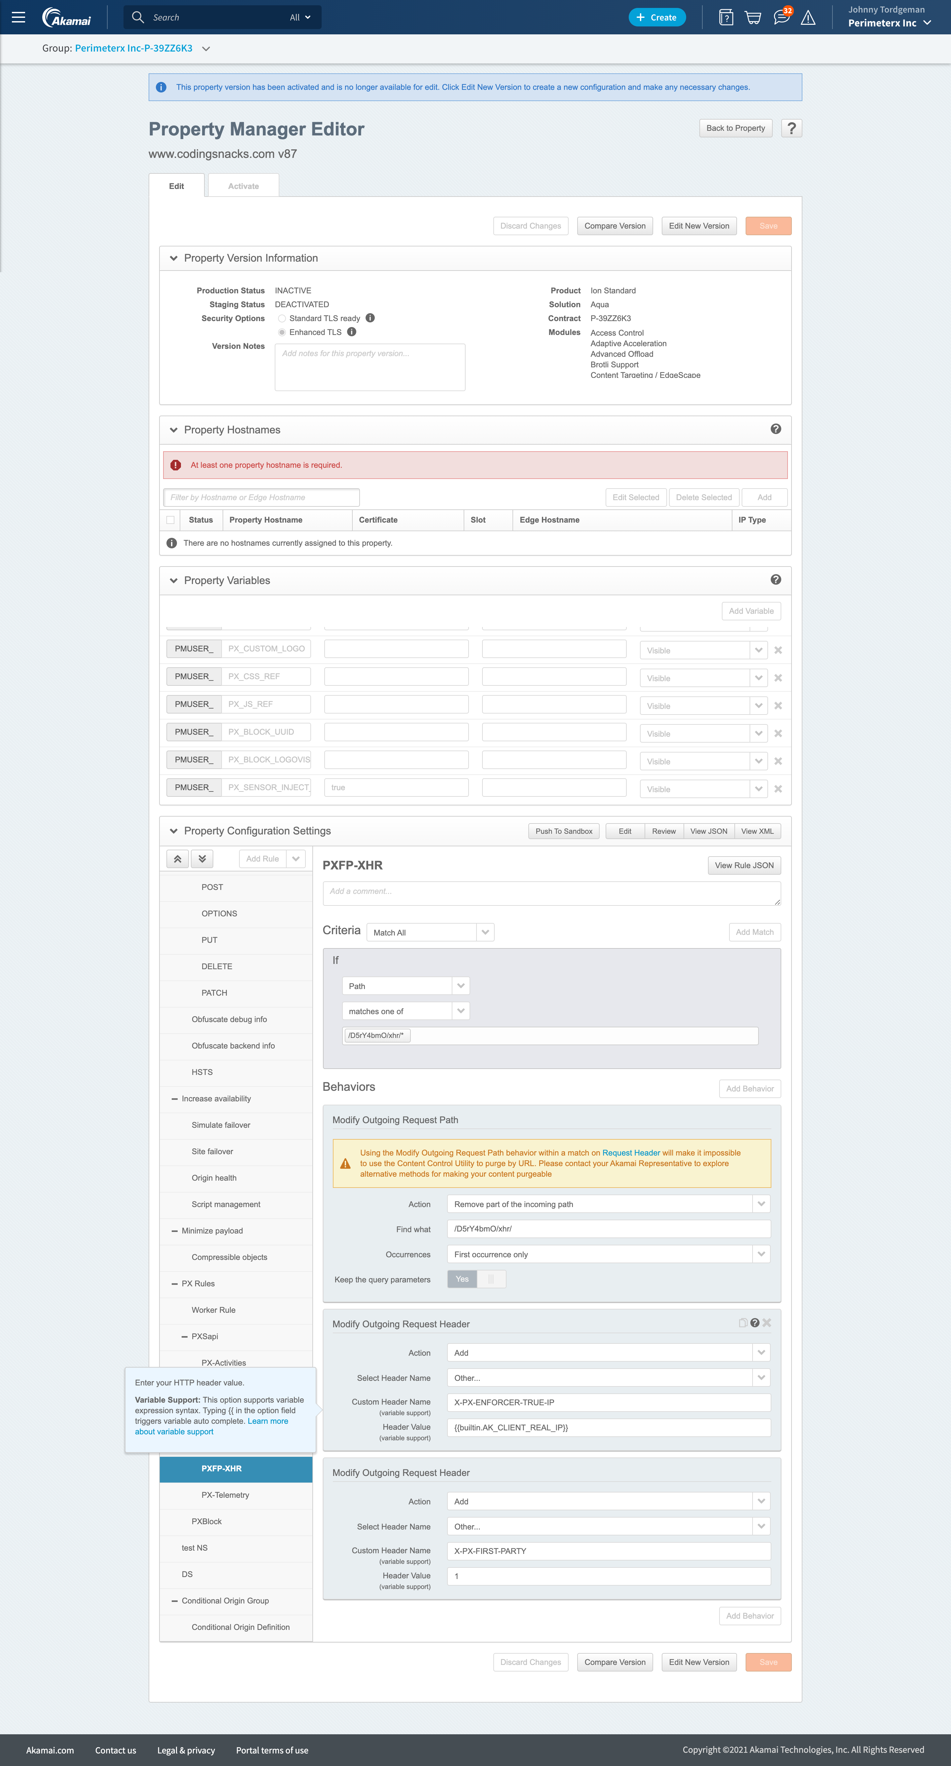Toggle Keep the query parameters switch
The width and height of the screenshot is (951, 1766).
(477, 1279)
